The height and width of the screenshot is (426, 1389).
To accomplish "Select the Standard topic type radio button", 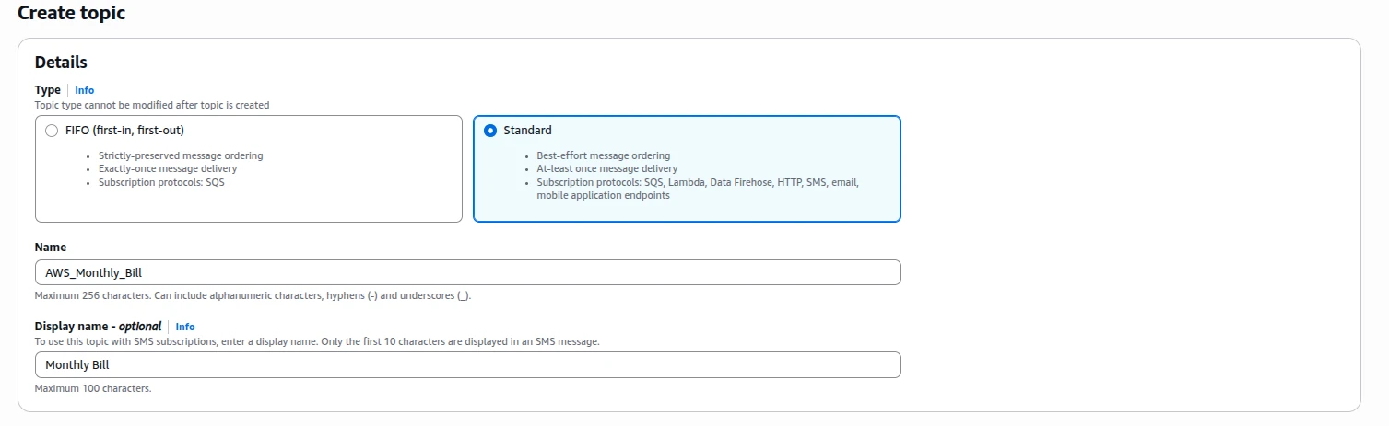I will [490, 131].
